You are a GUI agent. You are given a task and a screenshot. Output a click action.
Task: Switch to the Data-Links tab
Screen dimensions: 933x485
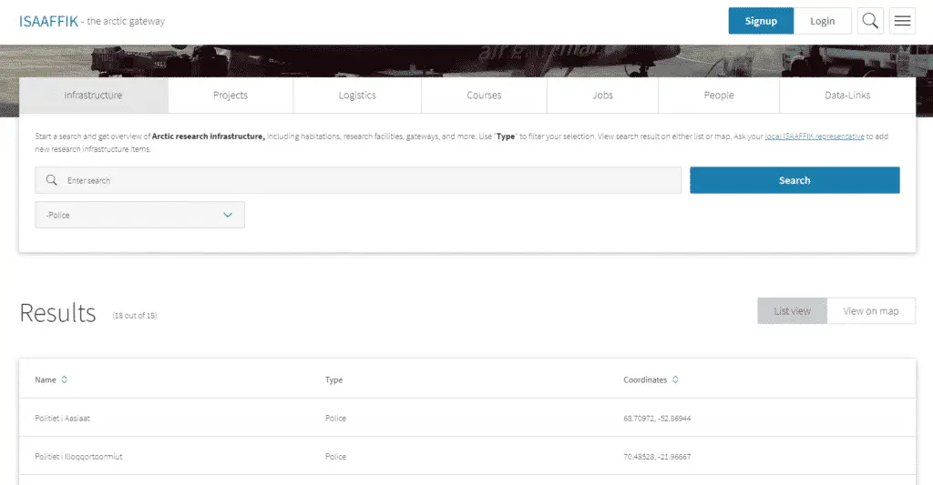pyautogui.click(x=847, y=96)
